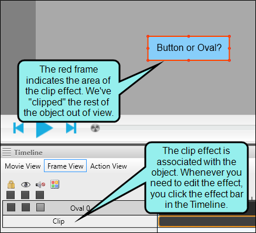The width and height of the screenshot is (256, 233).
Task: Click the Timeline panel grip icon
Action: [x=6, y=152]
